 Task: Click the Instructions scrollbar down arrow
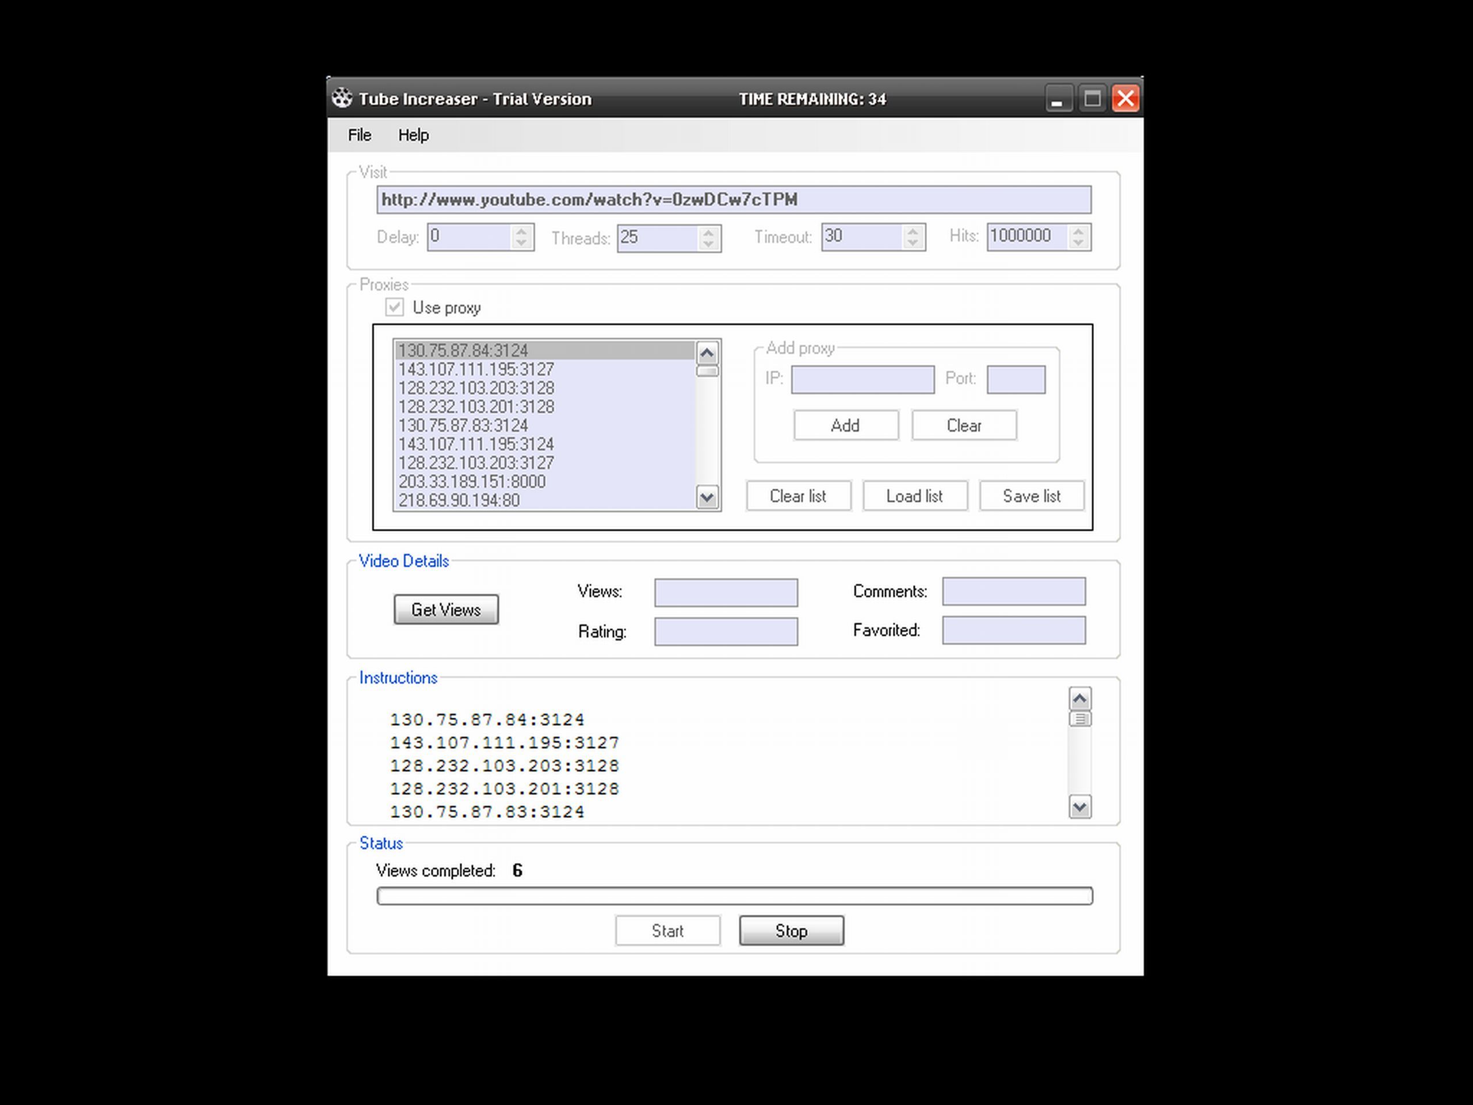coord(1079,808)
